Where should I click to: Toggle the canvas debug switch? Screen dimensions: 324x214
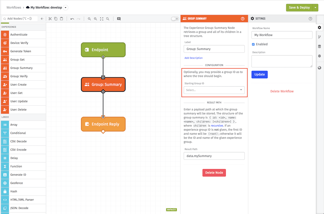coord(175,19)
